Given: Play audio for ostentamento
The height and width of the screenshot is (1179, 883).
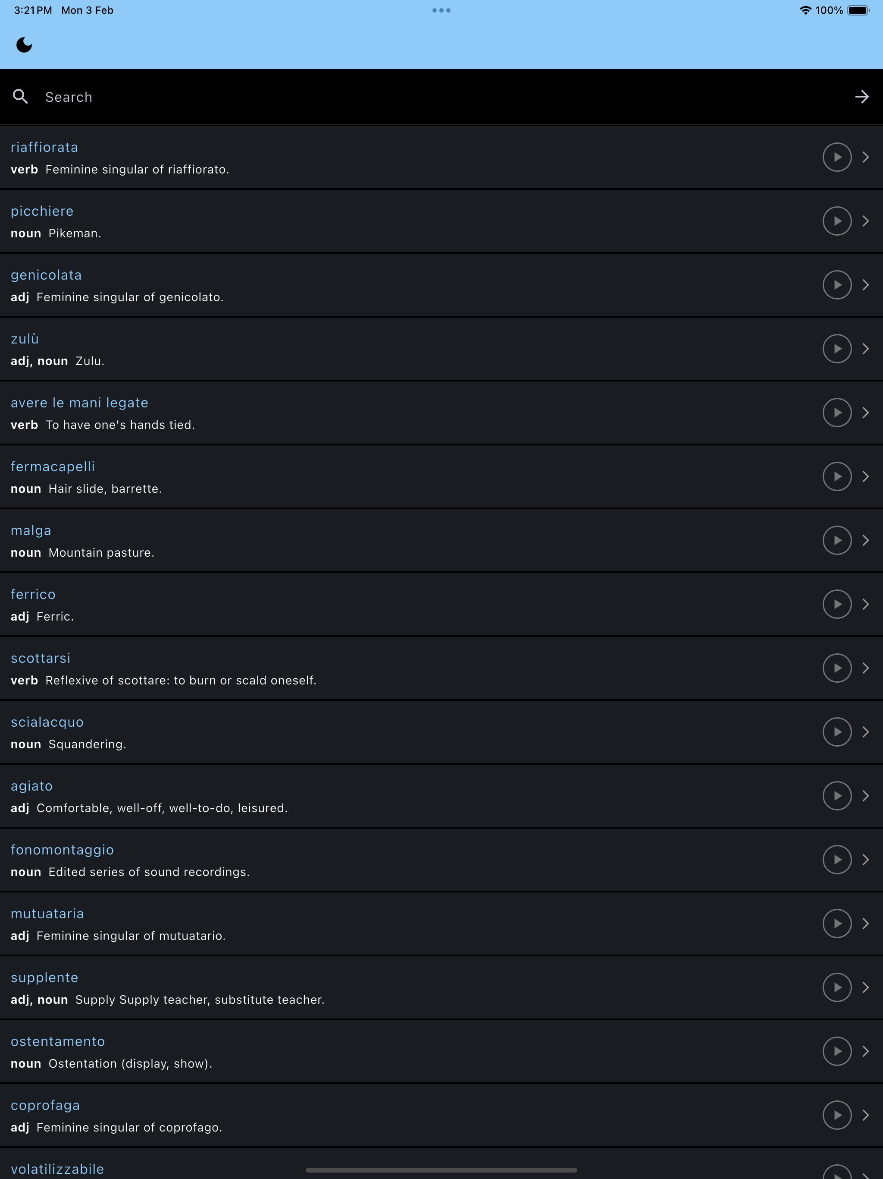Looking at the screenshot, I should tap(837, 1051).
